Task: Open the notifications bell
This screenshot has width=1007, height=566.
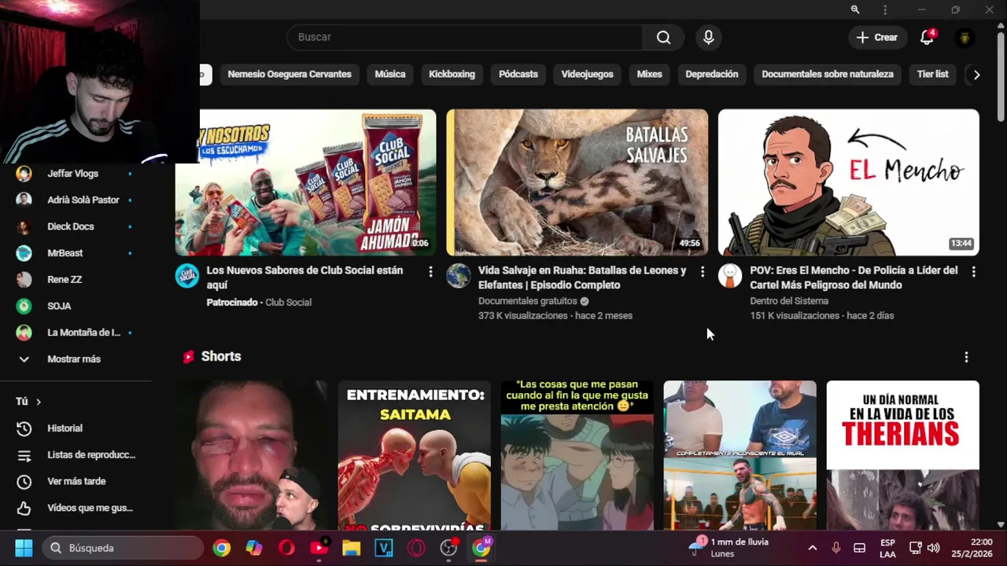Action: coord(927,37)
